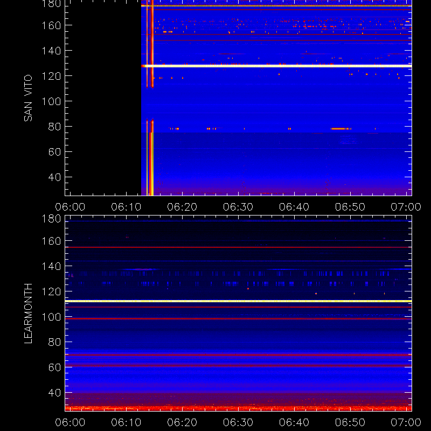The image size is (431, 431).
Task: Pick the 120 tick label on San Vito axis
Action: 51,76
